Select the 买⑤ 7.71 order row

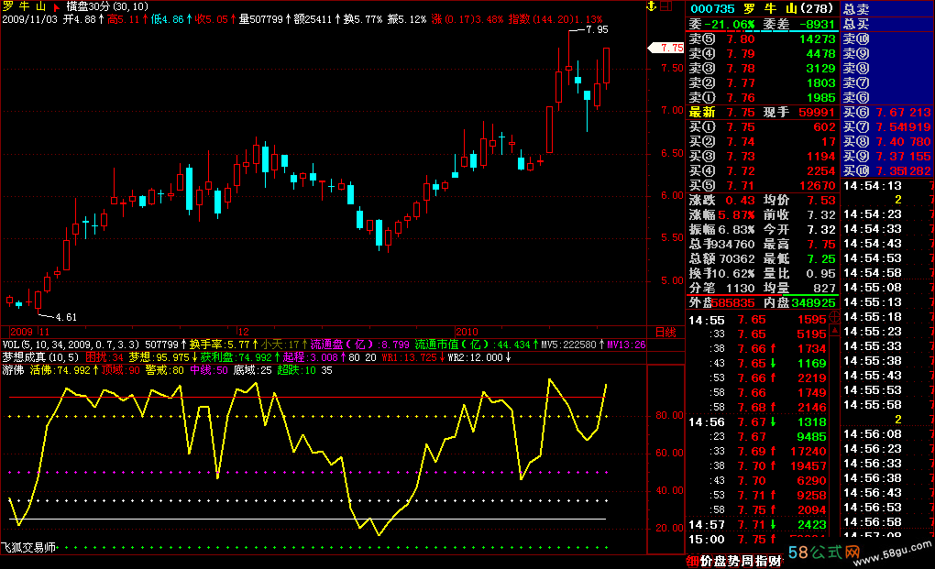coord(763,185)
